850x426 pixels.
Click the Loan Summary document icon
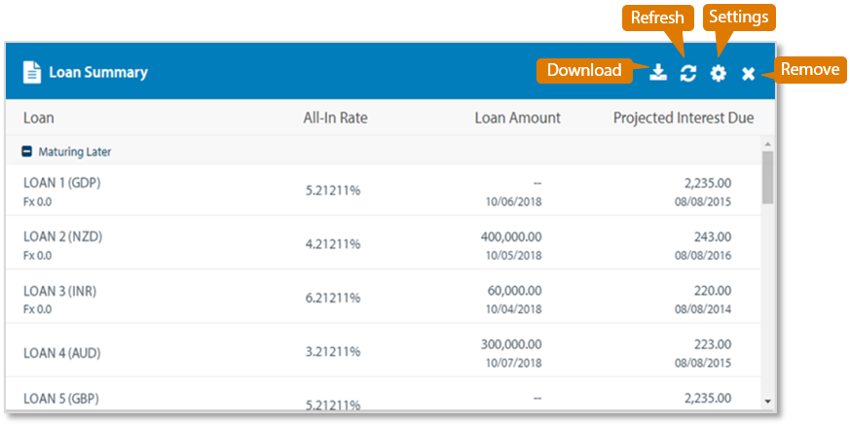click(32, 72)
